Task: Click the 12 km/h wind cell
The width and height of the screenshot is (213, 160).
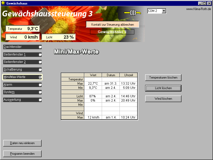Action: coord(93,117)
